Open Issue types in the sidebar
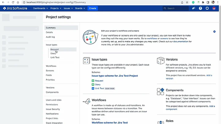 point(52,45)
